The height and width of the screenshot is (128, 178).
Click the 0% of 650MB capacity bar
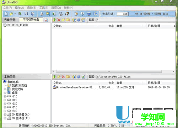click(152, 14)
